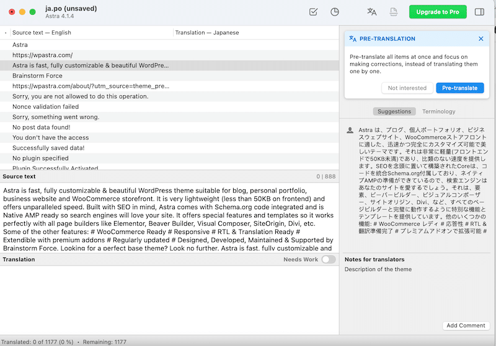Click the yellow minimize window button

coord(22,12)
